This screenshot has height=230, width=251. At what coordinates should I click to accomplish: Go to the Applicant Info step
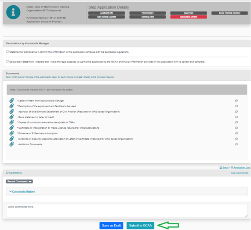107,13
